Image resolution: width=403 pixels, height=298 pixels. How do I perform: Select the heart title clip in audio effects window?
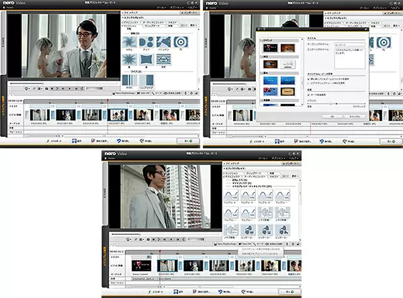click(141, 266)
